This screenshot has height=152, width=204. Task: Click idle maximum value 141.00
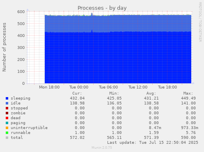[188, 103]
